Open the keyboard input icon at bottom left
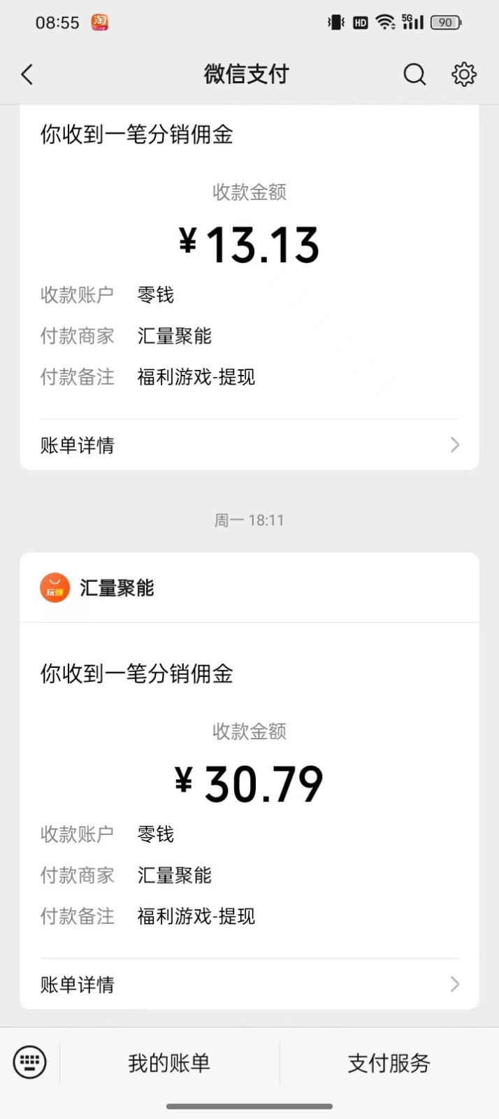The height and width of the screenshot is (1119, 499). (29, 1062)
